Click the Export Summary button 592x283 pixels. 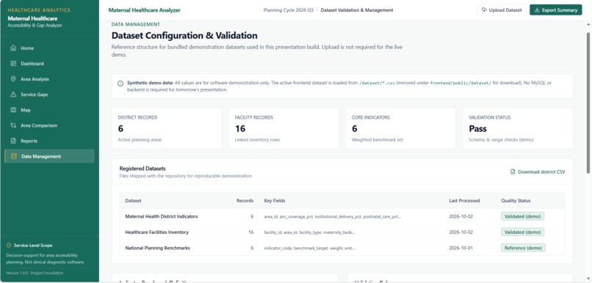click(x=556, y=10)
